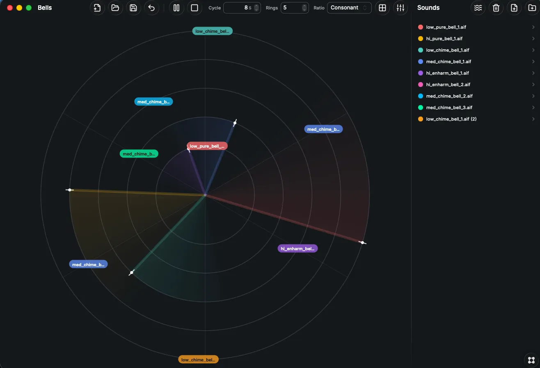Expand hi_enharm_bell_2.aif row chevron
Image resolution: width=540 pixels, height=368 pixels.
[x=533, y=85]
